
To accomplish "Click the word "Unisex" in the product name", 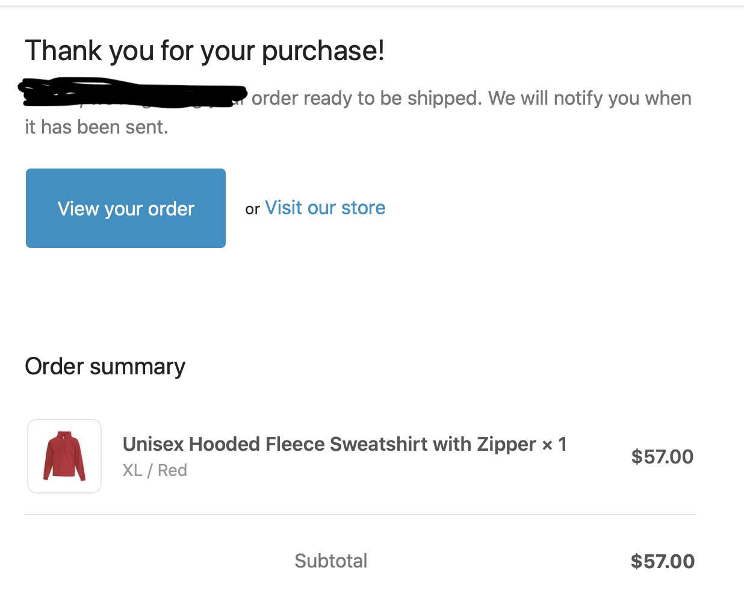I will (x=153, y=444).
